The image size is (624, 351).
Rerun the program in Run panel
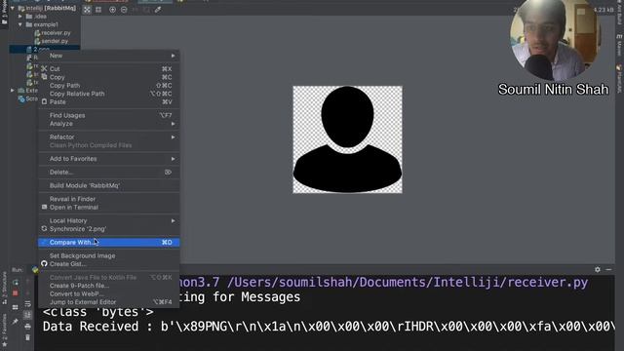[x=16, y=282]
